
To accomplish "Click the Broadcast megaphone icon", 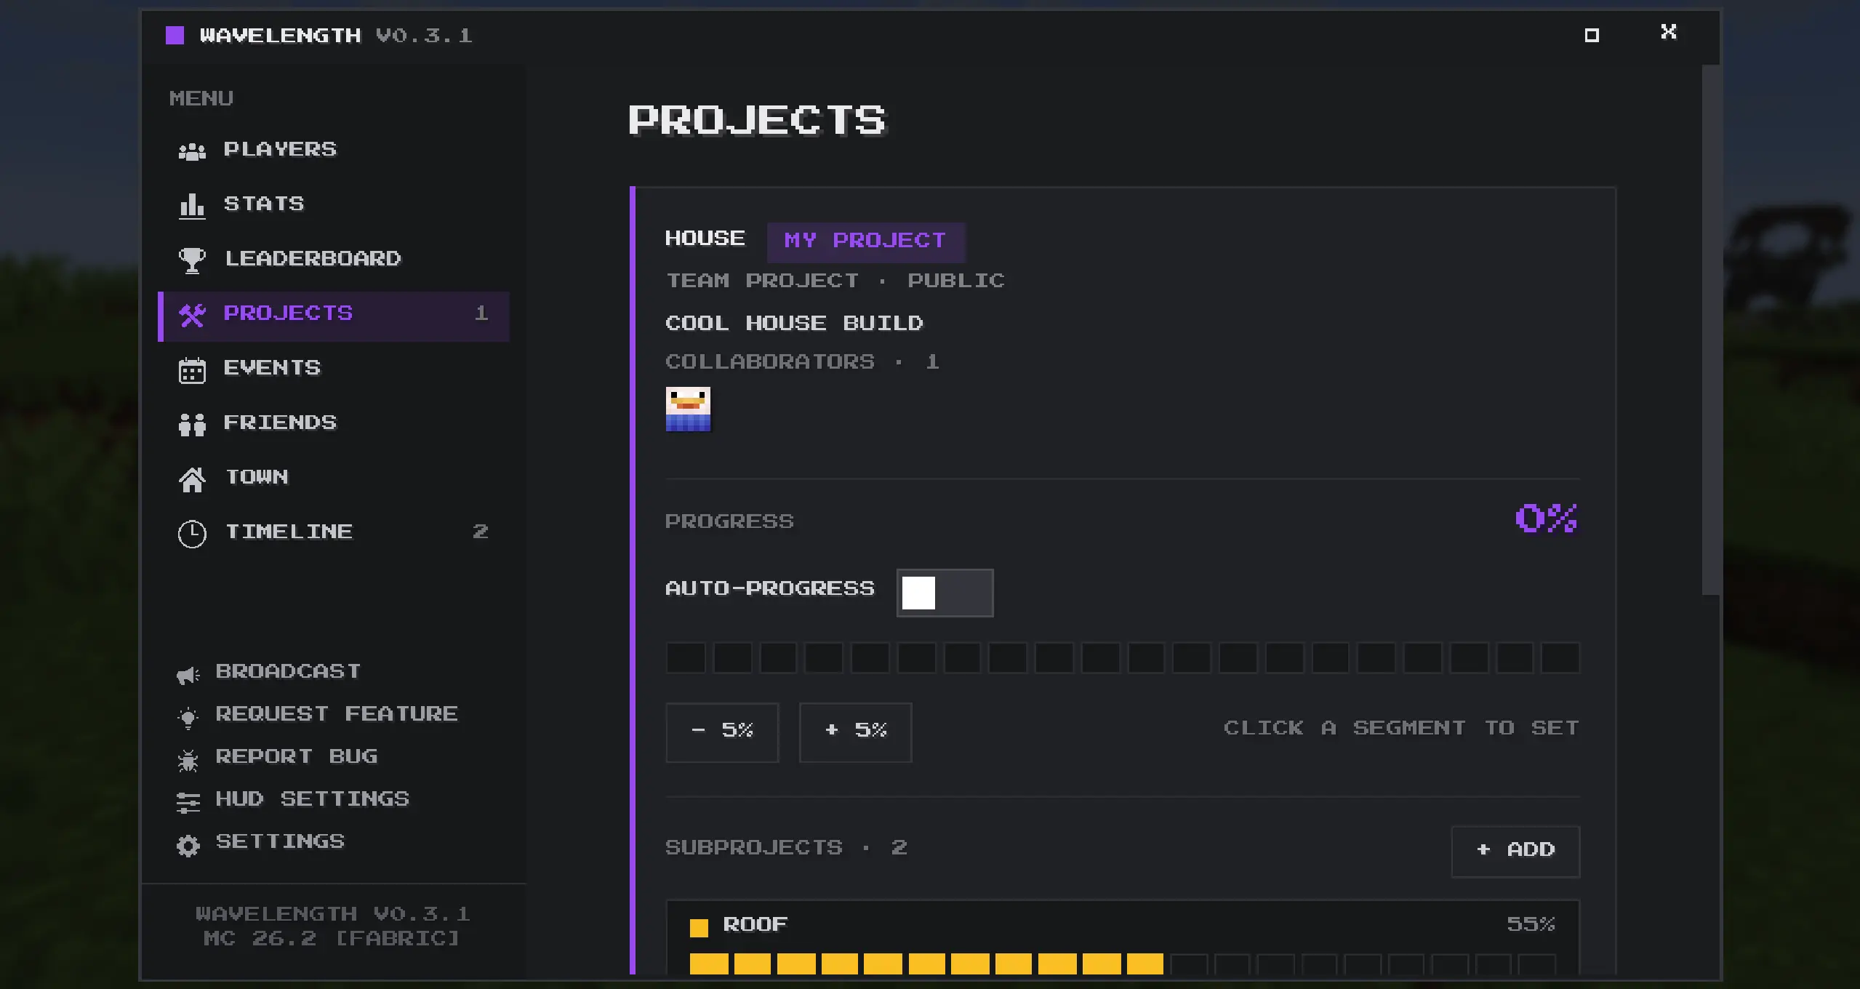I will [188, 675].
